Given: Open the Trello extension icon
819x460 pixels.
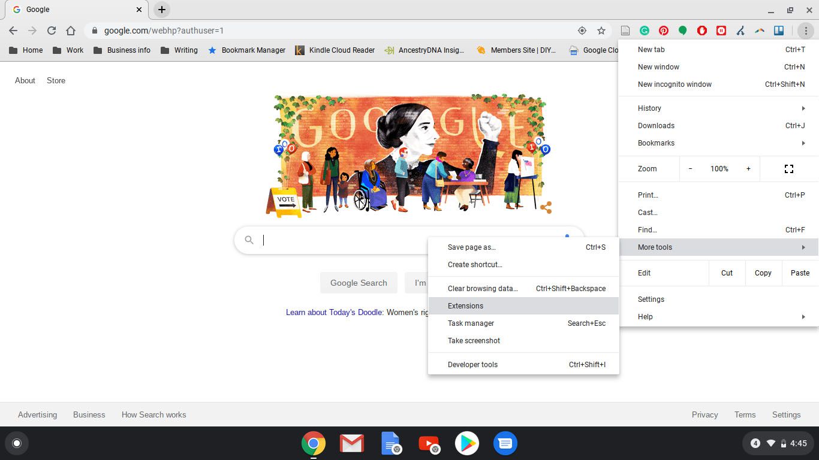Looking at the screenshot, I should coord(779,31).
